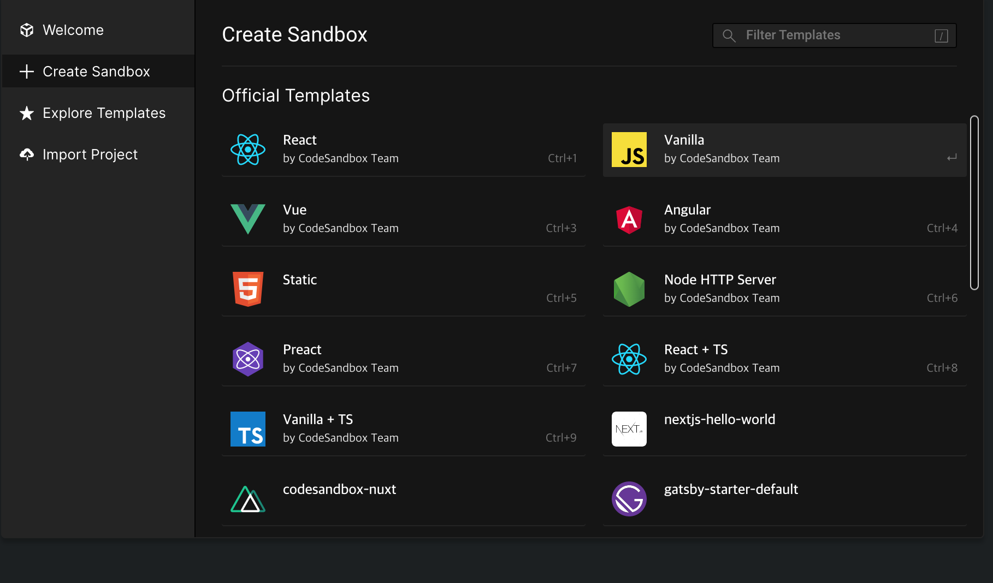Click the Ctrl+5 shortcut label
This screenshot has width=993, height=583.
pos(561,298)
